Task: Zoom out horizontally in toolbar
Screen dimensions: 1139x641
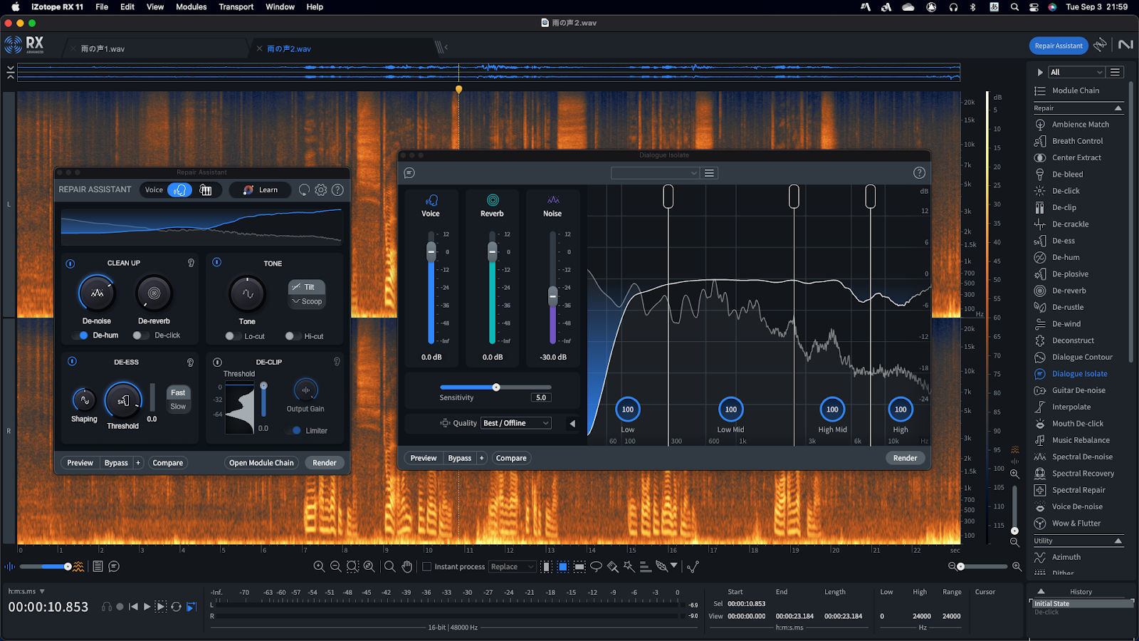Action: click(335, 567)
